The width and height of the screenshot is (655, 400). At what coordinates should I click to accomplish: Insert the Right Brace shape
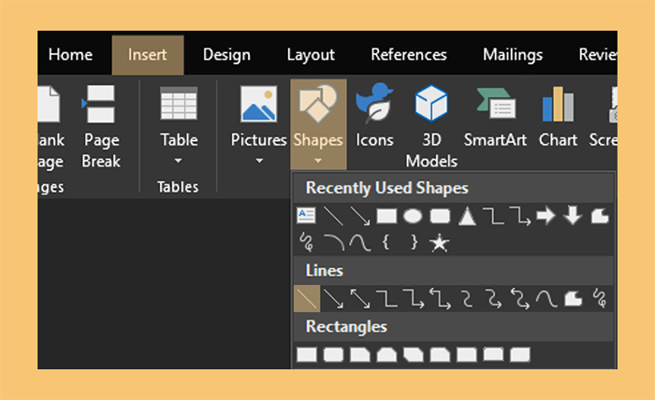pyautogui.click(x=414, y=242)
